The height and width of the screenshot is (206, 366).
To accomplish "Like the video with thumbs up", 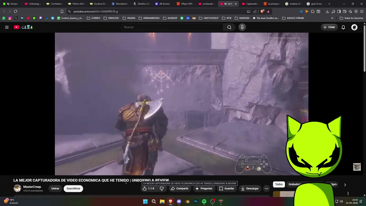I will (149, 189).
